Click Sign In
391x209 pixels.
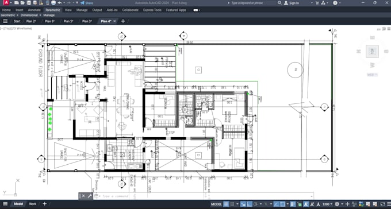[292, 3]
